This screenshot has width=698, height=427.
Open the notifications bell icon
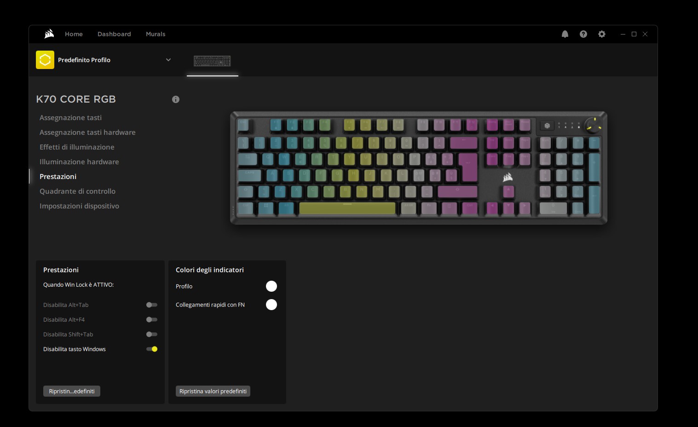coord(565,34)
